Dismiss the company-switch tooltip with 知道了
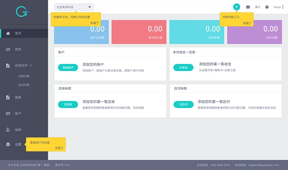Screen dimensions: 288x170 (x=95, y=23)
